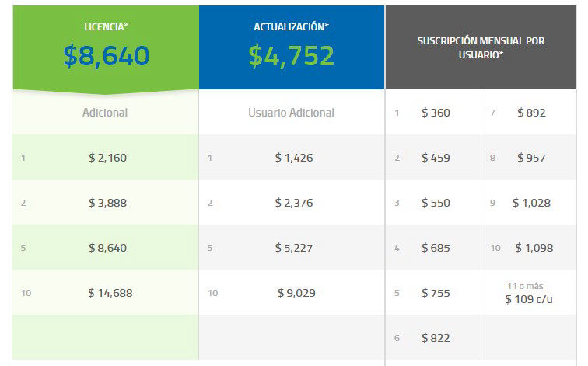Image resolution: width=588 pixels, height=366 pixels.
Task: Select the $822 subscription price
Action: coord(436,338)
